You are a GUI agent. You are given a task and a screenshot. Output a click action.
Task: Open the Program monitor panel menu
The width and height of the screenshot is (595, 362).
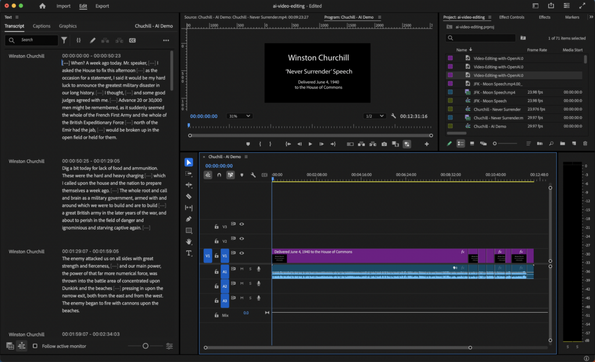tap(379, 17)
